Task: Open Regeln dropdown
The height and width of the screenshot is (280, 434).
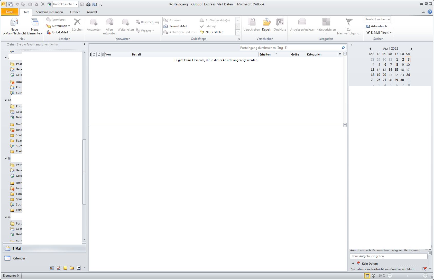Action: [267, 26]
